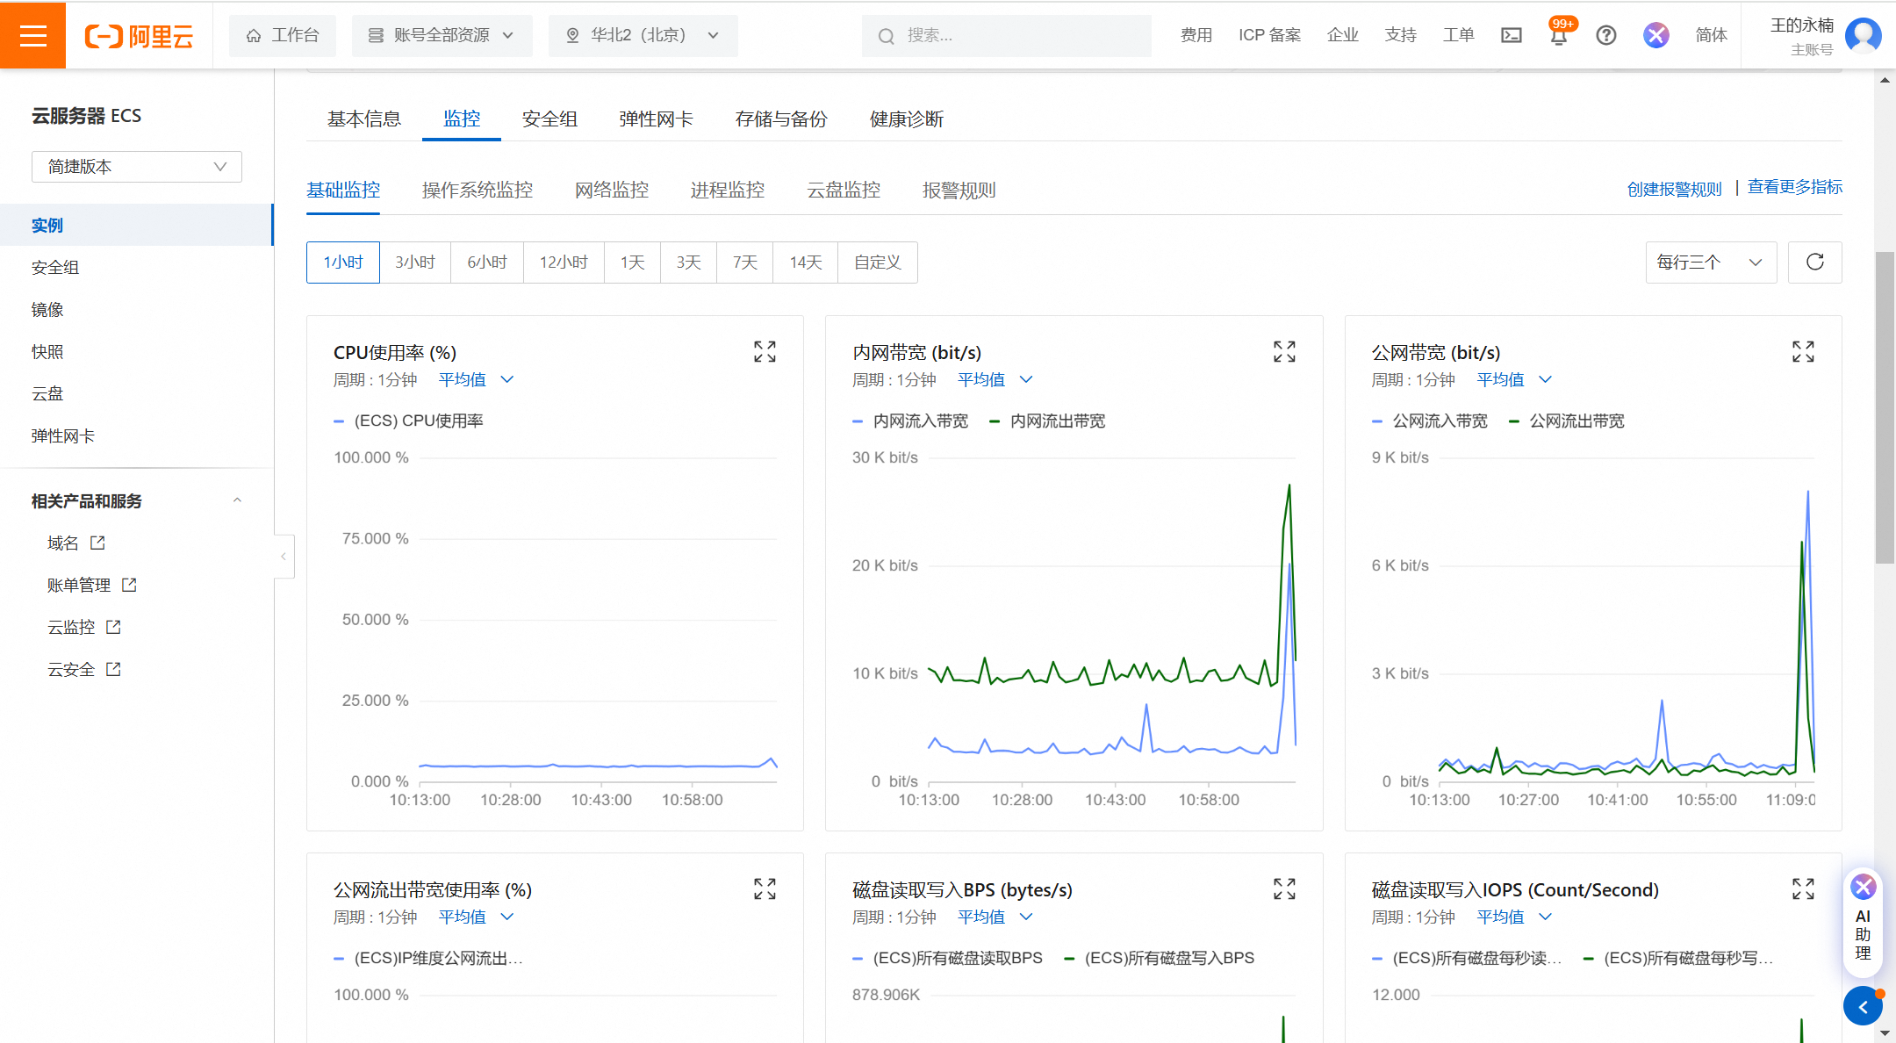Refresh the monitoring charts
This screenshot has height=1043, width=1896.
point(1815,262)
